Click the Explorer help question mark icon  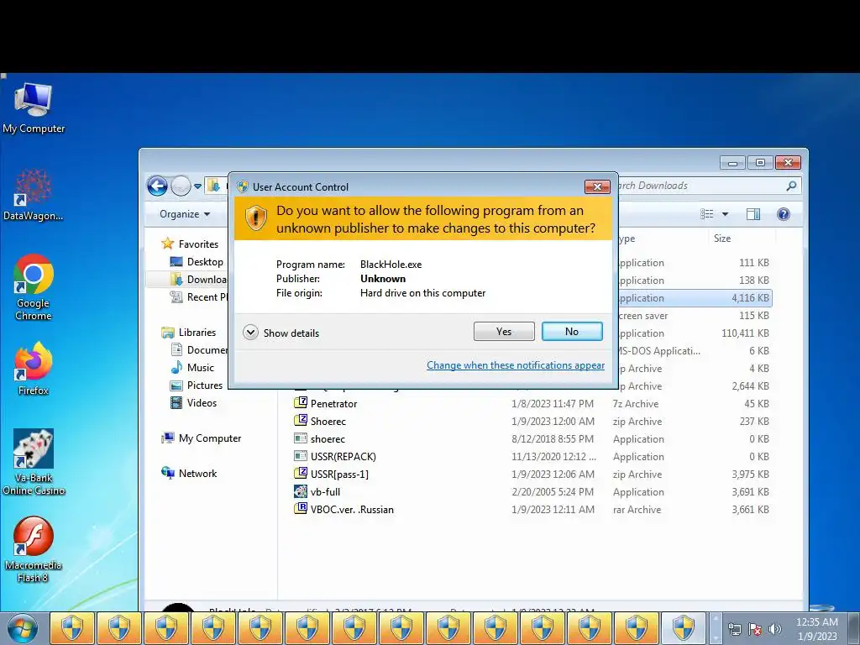784,214
